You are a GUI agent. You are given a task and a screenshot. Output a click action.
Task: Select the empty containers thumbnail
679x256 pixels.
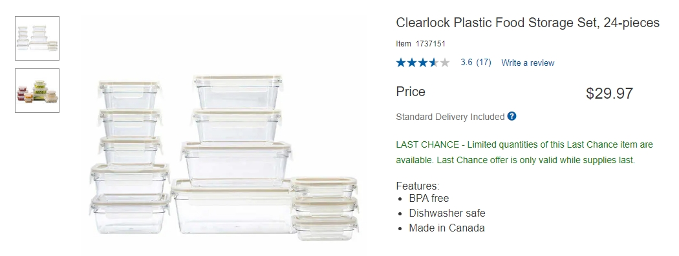38,39
